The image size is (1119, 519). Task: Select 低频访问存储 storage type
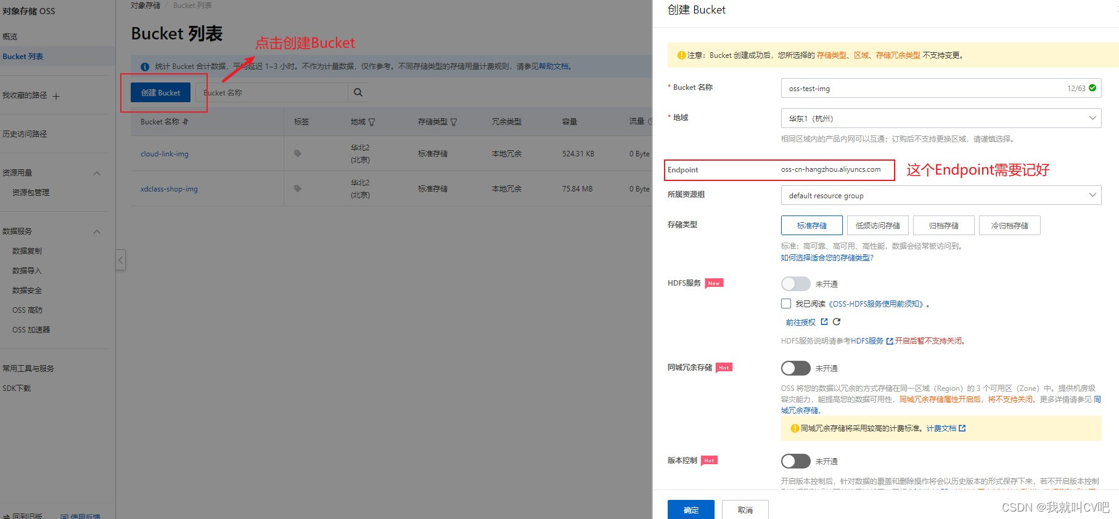coord(878,225)
